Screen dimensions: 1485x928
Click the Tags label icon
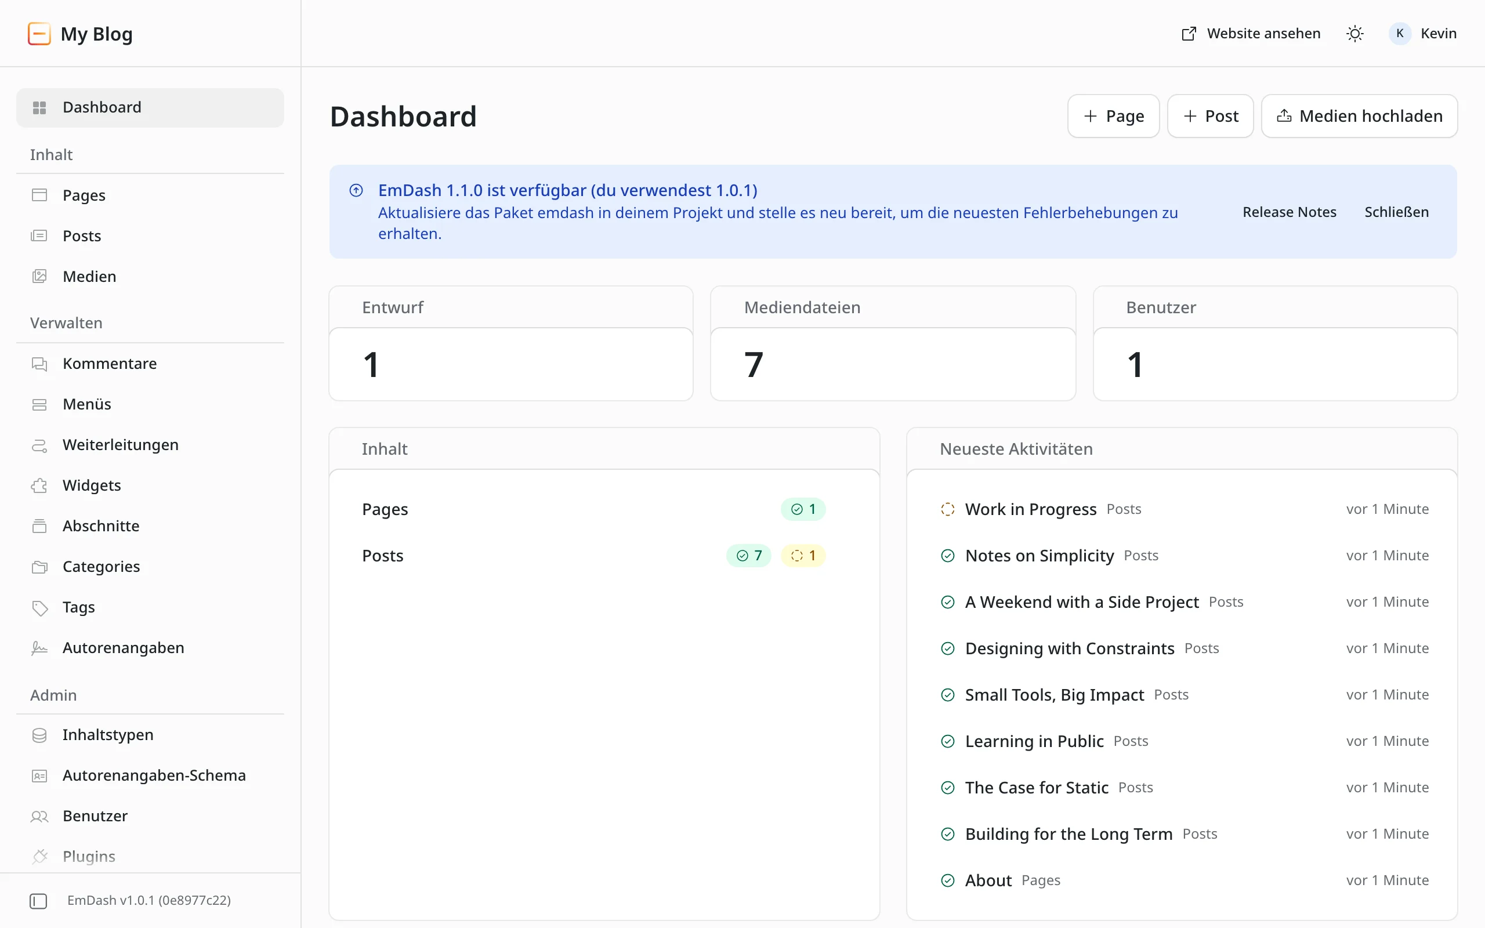point(39,608)
